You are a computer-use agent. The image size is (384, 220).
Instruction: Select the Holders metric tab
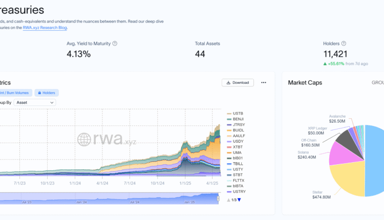tap(47, 93)
